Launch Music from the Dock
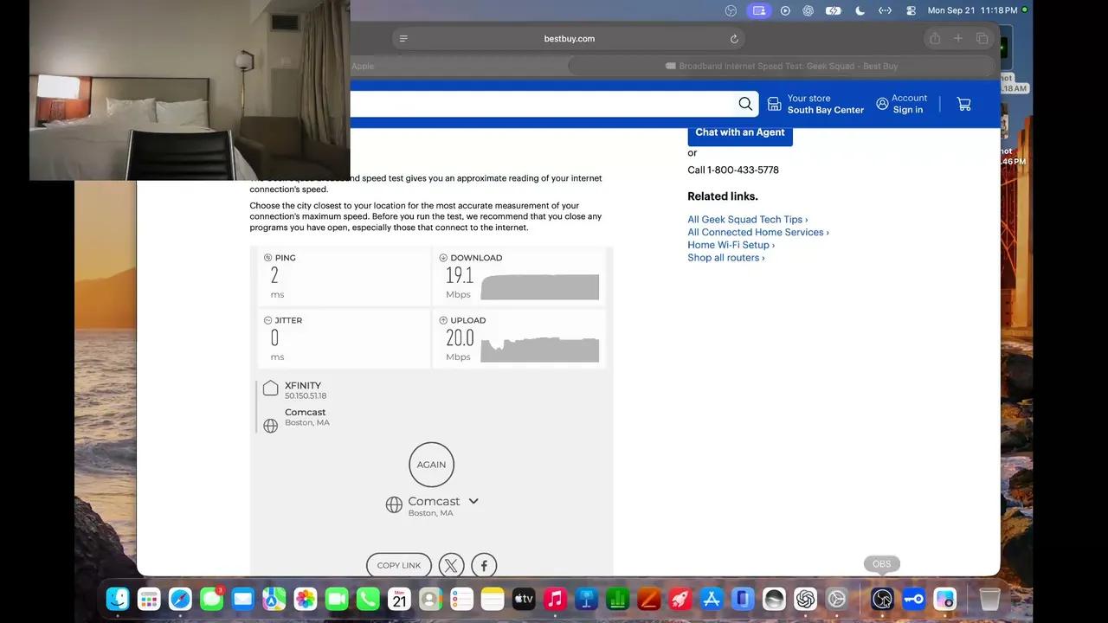 (x=555, y=599)
